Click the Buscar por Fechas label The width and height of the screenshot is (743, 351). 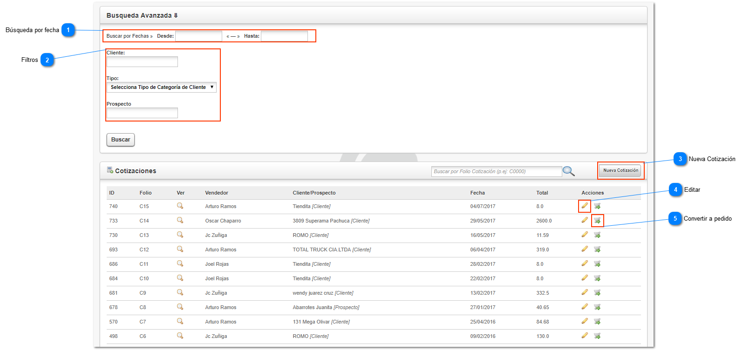130,36
